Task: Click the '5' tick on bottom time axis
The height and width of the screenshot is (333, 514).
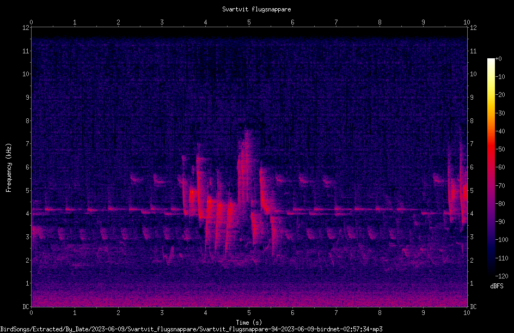Action: (249, 313)
